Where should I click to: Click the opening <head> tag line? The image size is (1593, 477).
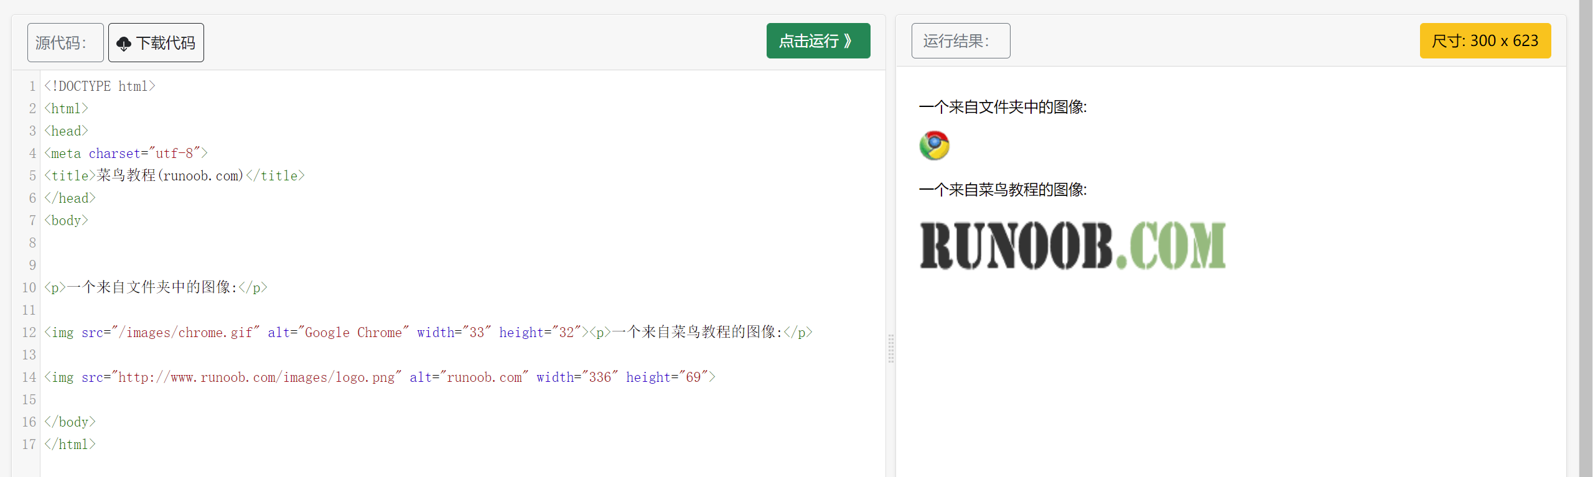pos(66,131)
